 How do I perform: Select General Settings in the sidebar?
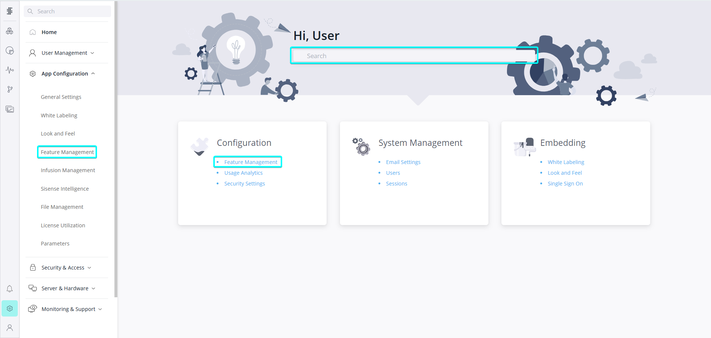pos(61,97)
